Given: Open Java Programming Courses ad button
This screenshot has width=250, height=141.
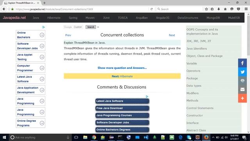Looking at the screenshot, I should pos(122,116).
